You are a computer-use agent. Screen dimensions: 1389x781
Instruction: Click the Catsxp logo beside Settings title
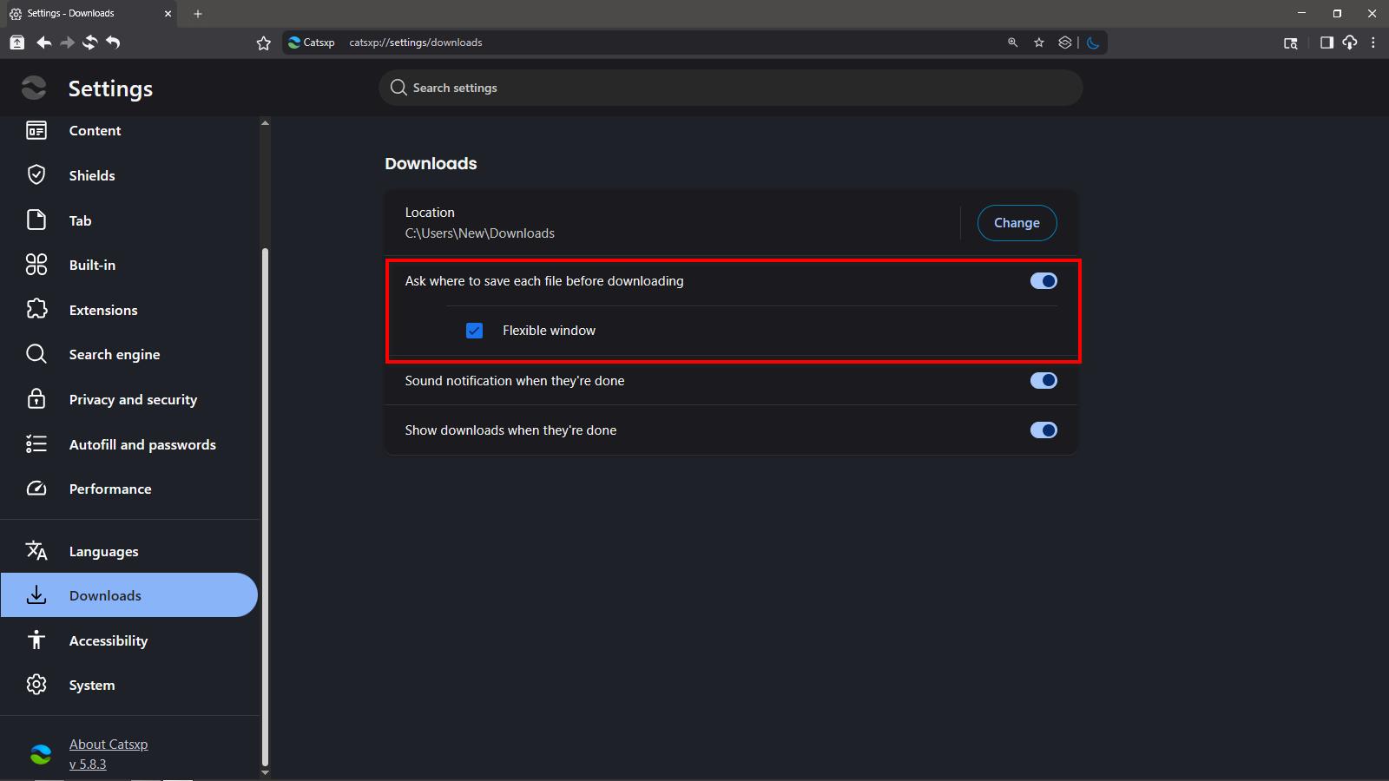(34, 88)
